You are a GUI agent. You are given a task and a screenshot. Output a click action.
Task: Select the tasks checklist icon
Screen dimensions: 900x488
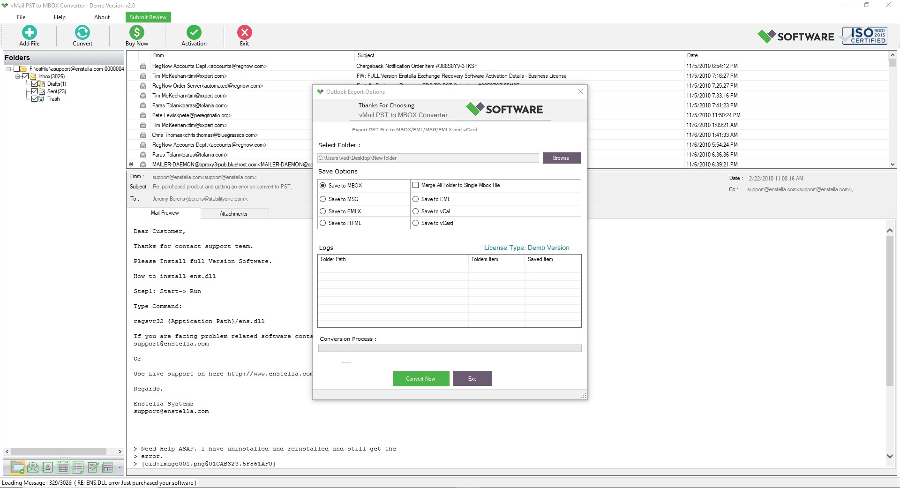[x=78, y=467]
